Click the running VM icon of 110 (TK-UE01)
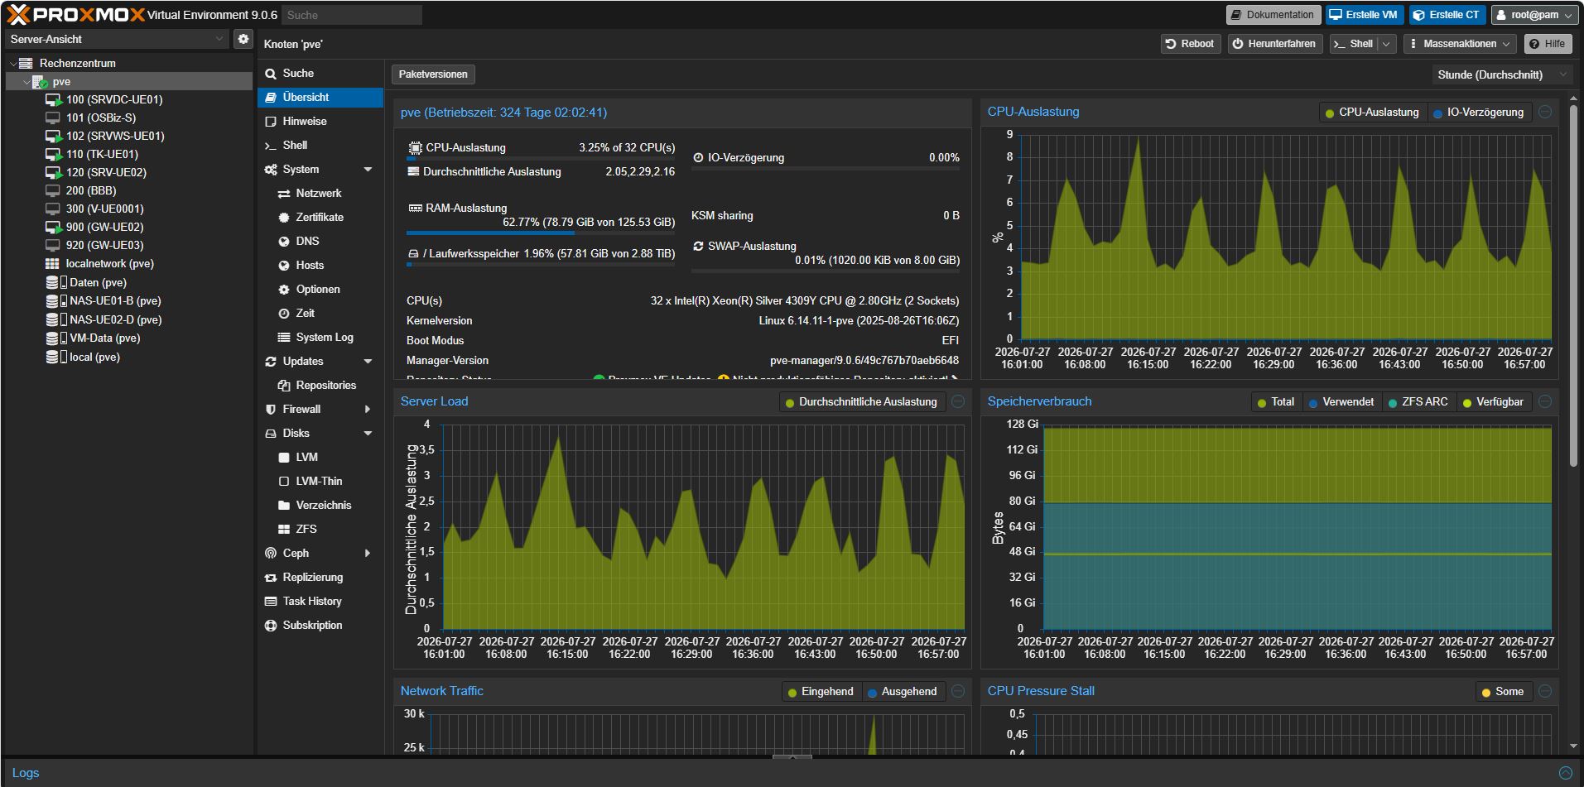Viewport: 1584px width, 787px height. 53,154
